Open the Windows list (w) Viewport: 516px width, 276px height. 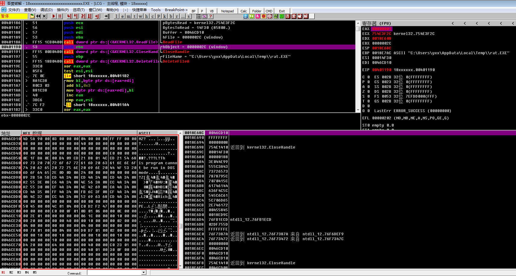140,16
